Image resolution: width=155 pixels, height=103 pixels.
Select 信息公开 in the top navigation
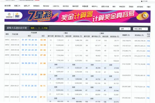coord(27,6)
